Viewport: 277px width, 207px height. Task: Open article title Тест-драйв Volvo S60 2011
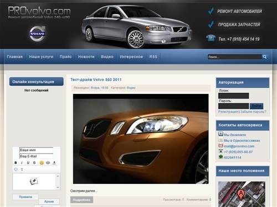96,79
